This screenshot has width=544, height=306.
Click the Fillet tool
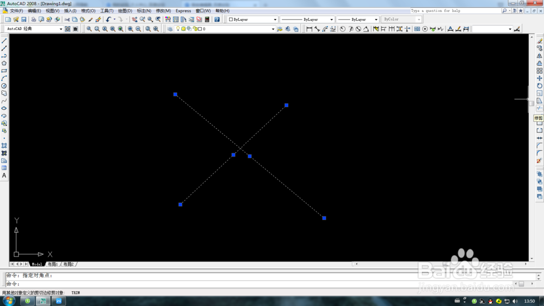tap(540, 153)
